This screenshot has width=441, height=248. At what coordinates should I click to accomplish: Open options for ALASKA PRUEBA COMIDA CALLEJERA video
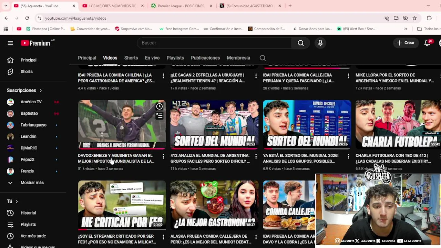click(256, 237)
